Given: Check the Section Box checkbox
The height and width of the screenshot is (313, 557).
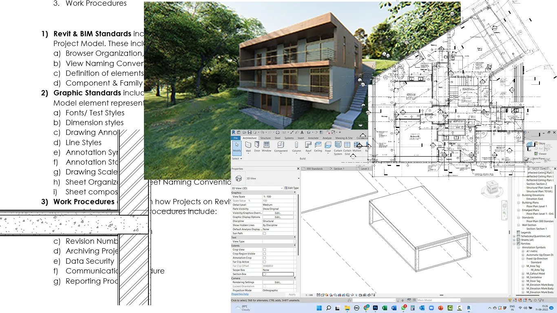Looking at the screenshot, I should pyautogui.click(x=264, y=274).
